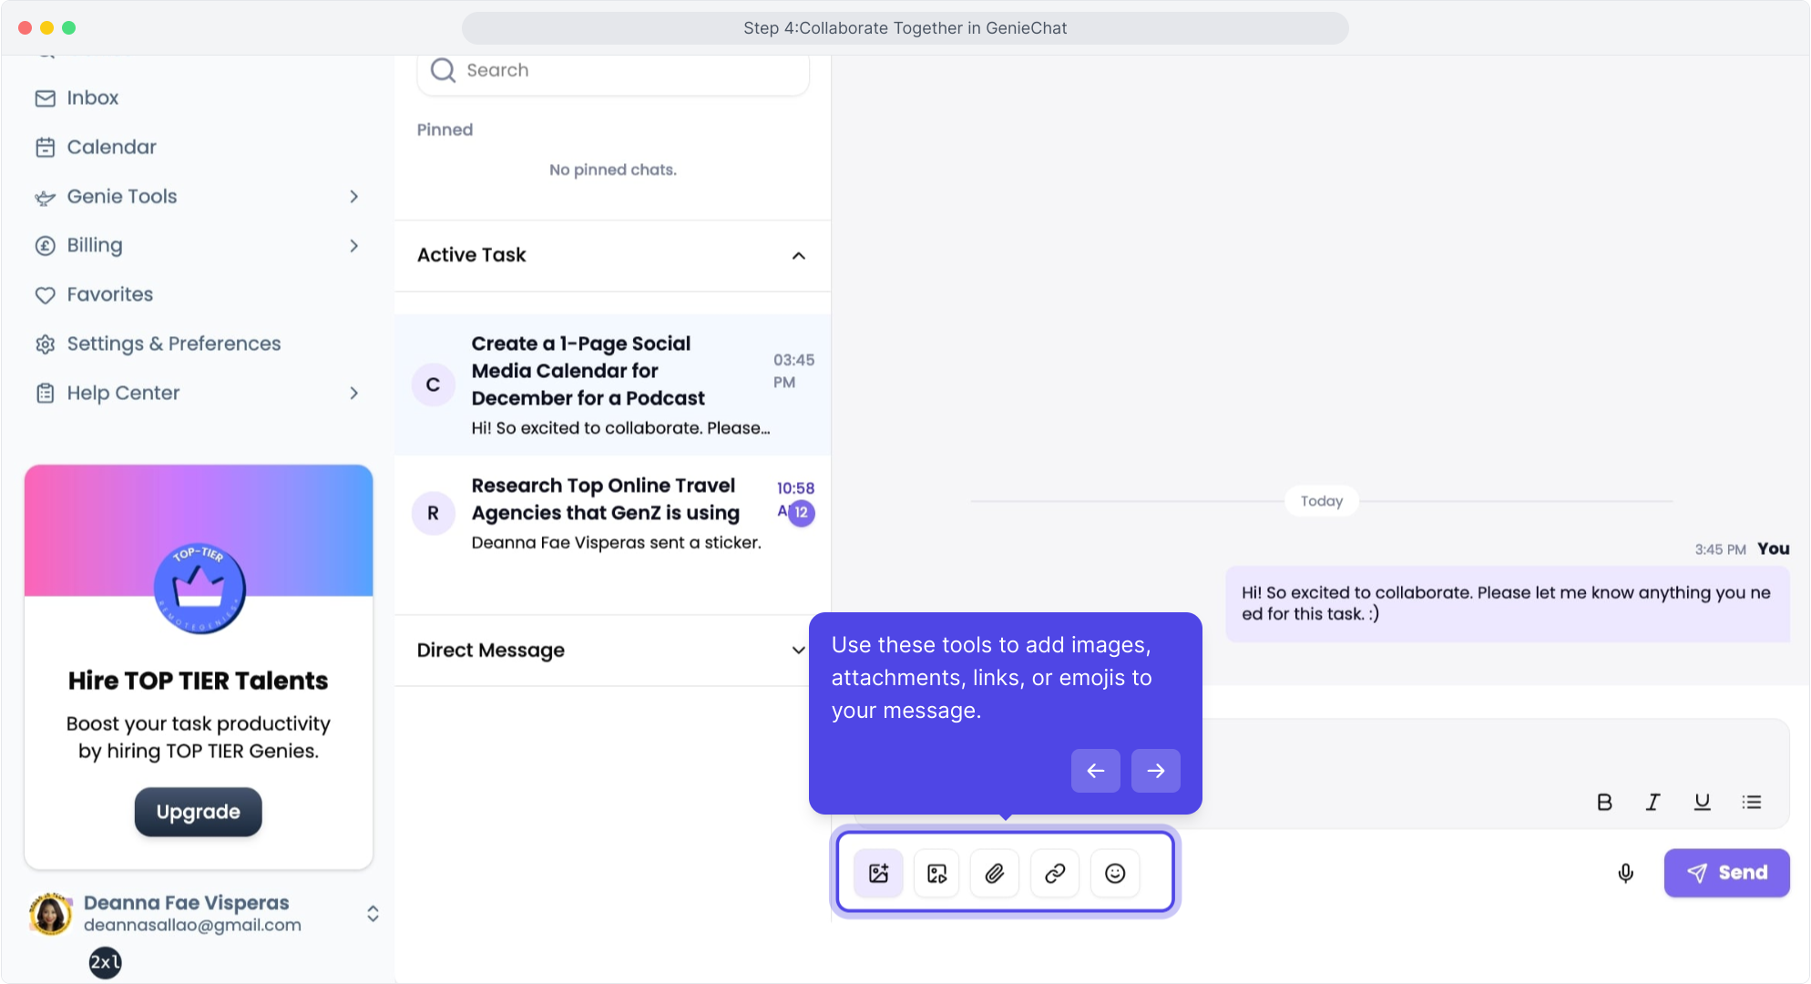Go to Calendar in the sidebar
This screenshot has height=984, width=1811.
[111, 147]
